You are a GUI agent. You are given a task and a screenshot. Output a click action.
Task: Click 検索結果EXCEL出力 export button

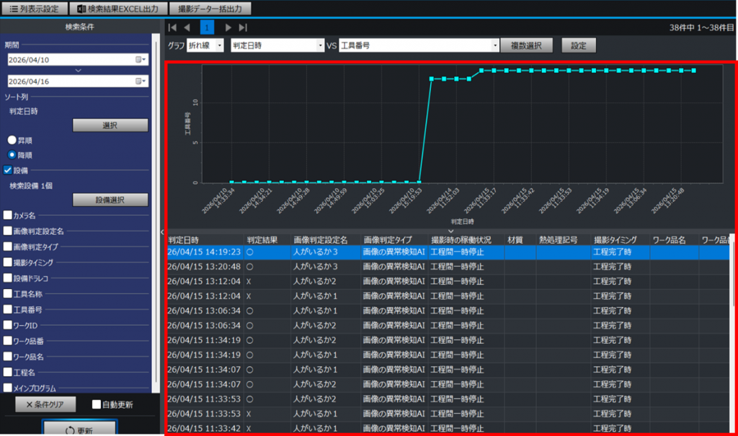[120, 9]
